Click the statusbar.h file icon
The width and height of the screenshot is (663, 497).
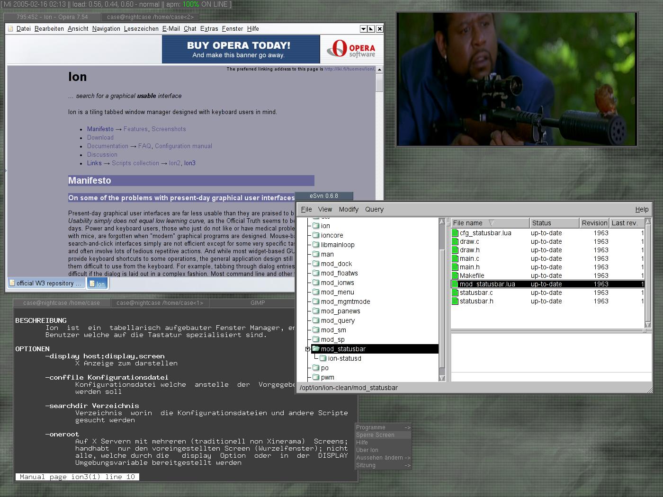(455, 301)
